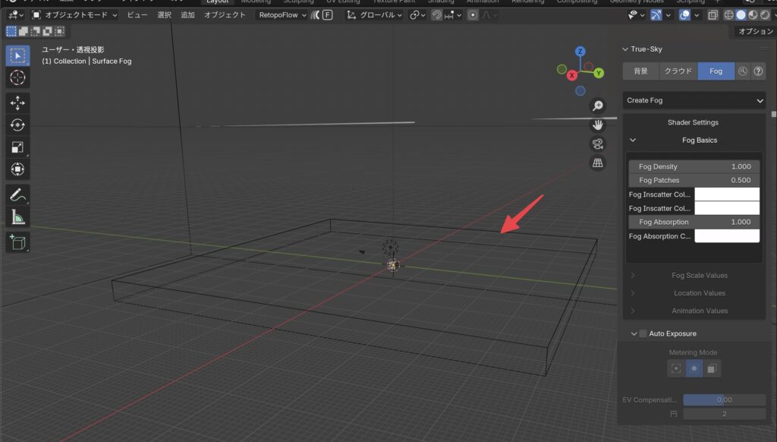Switch to the 背景 tab
This screenshot has height=442, width=777.
(640, 71)
